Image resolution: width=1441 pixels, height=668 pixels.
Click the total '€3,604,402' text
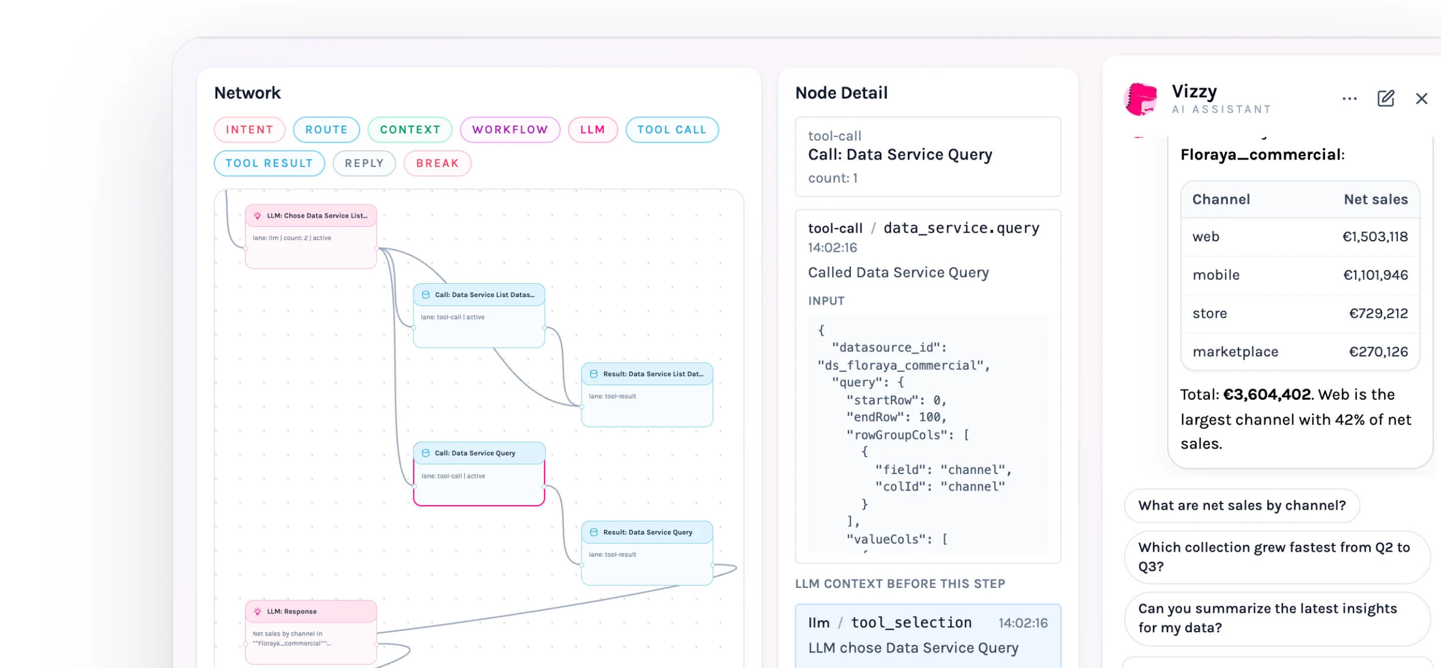[x=1267, y=394]
